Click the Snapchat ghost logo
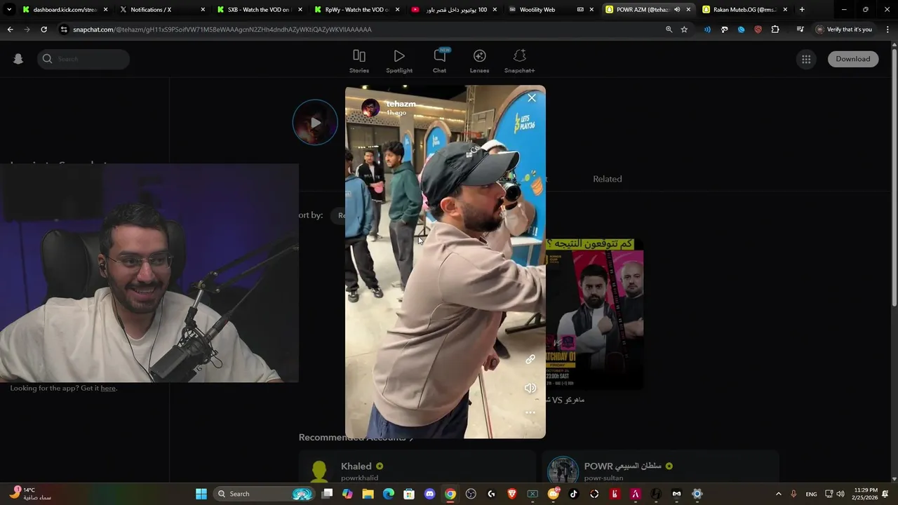The width and height of the screenshot is (898, 505). (18, 59)
